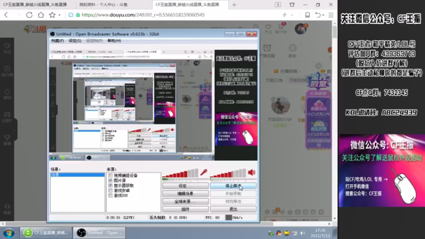Screen dimensions: 425x239
Task: Expand the chevron beside the lightning icon
Action: coord(292,15)
